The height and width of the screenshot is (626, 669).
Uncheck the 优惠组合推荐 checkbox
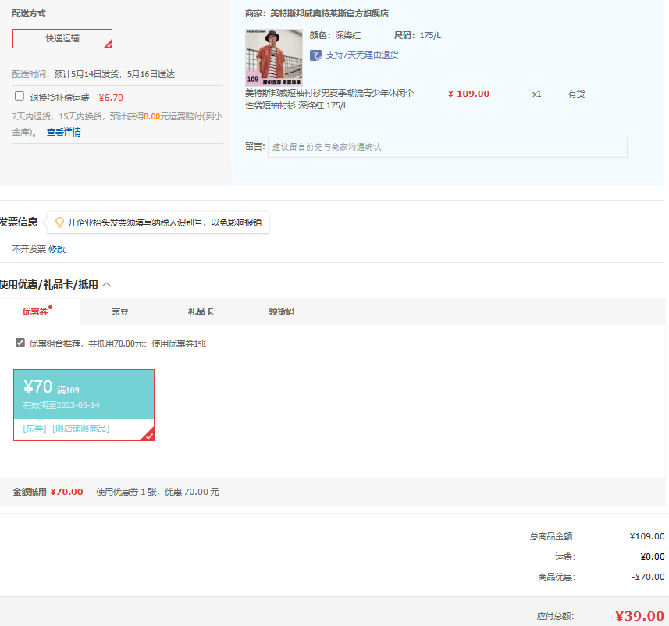[20, 343]
